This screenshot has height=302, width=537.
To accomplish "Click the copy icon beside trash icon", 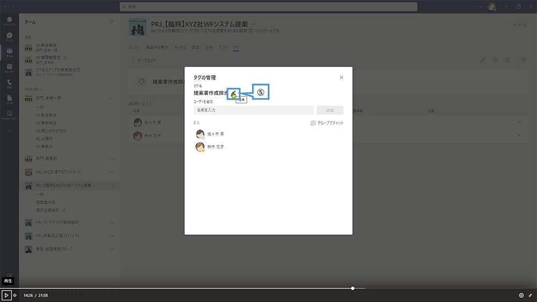I will pos(507,60).
